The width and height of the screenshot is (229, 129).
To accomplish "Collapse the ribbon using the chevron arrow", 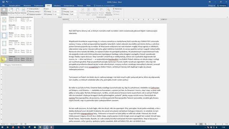I will pyautogui.click(x=227, y=17).
